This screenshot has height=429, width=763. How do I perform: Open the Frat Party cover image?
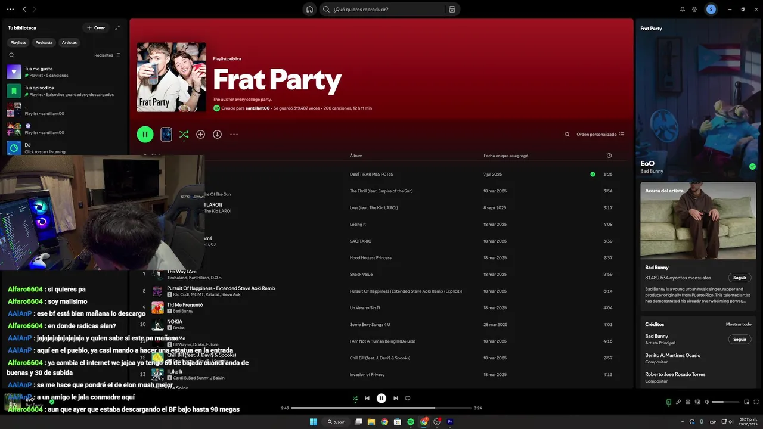click(172, 77)
